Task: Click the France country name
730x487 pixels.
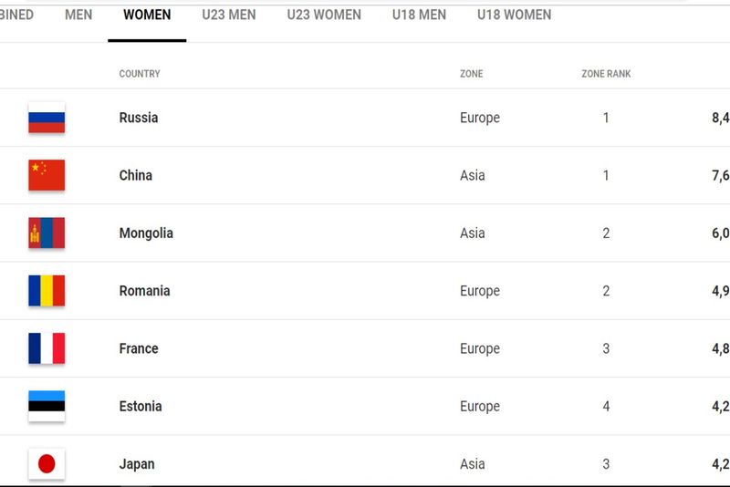Action: click(x=139, y=348)
